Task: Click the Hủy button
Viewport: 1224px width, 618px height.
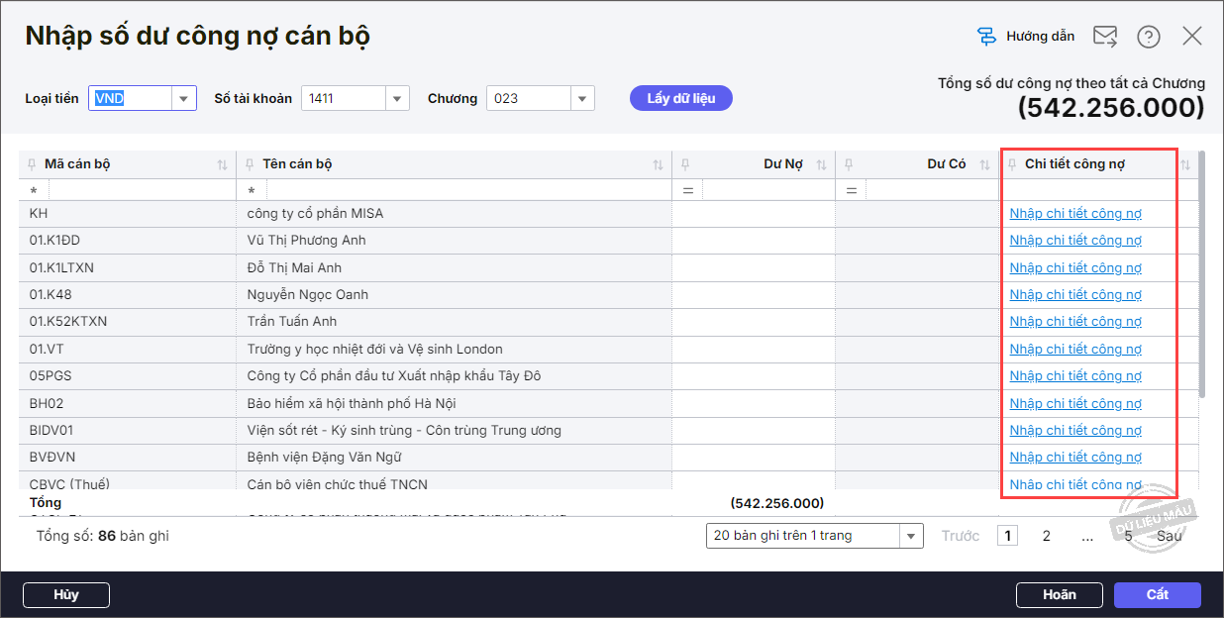Action: point(66,594)
